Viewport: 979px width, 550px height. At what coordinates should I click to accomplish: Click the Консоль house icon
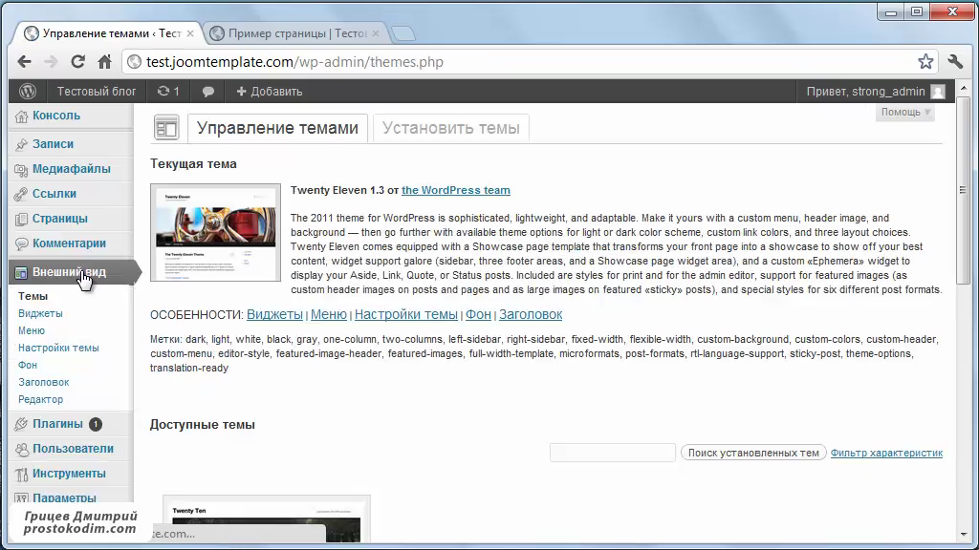pyautogui.click(x=21, y=116)
